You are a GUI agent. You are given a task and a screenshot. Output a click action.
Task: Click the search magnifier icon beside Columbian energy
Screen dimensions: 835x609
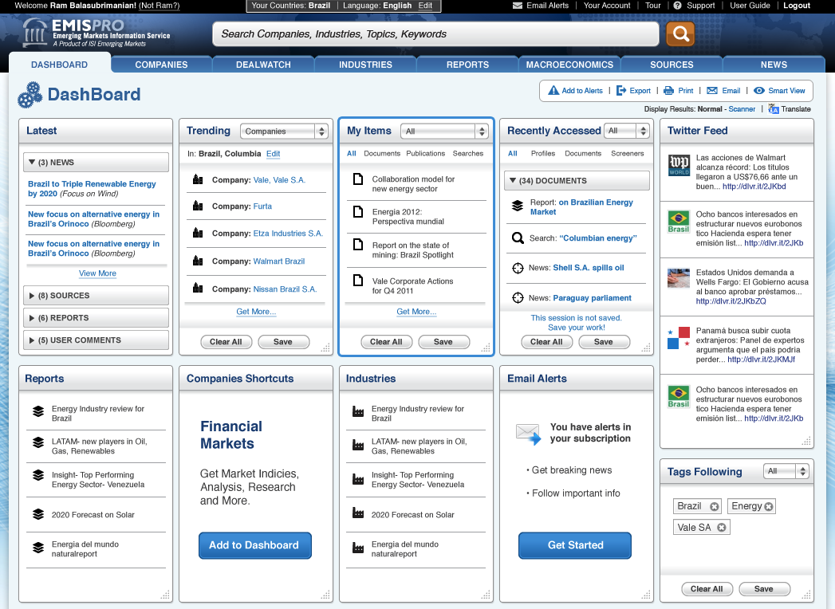pyautogui.click(x=518, y=238)
